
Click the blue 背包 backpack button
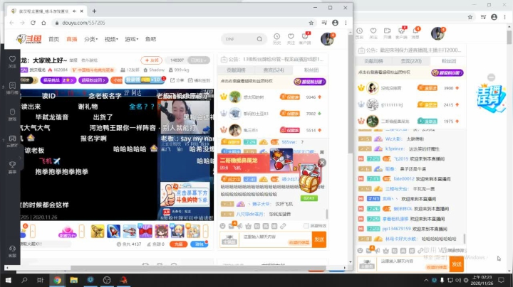click(199, 244)
